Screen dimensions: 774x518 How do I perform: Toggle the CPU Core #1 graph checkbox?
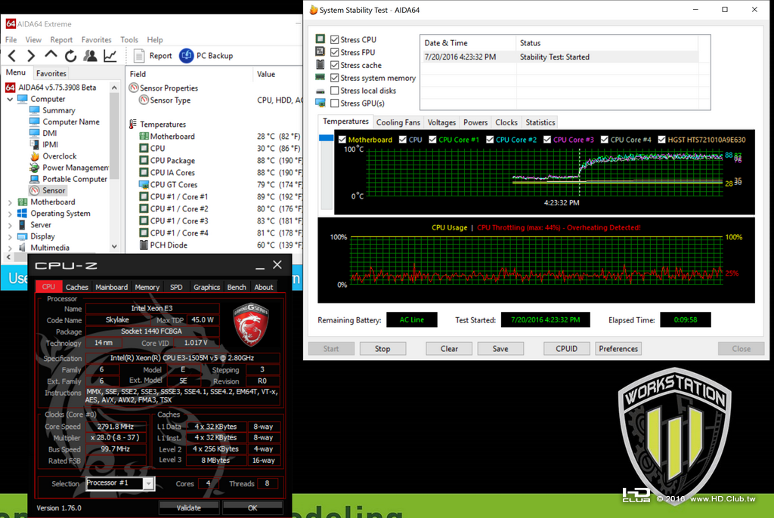(432, 140)
